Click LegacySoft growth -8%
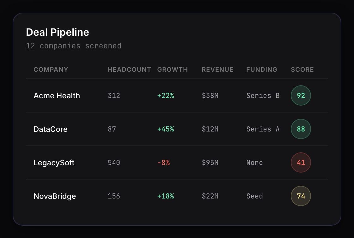This screenshot has width=354, height=238. pyautogui.click(x=163, y=162)
